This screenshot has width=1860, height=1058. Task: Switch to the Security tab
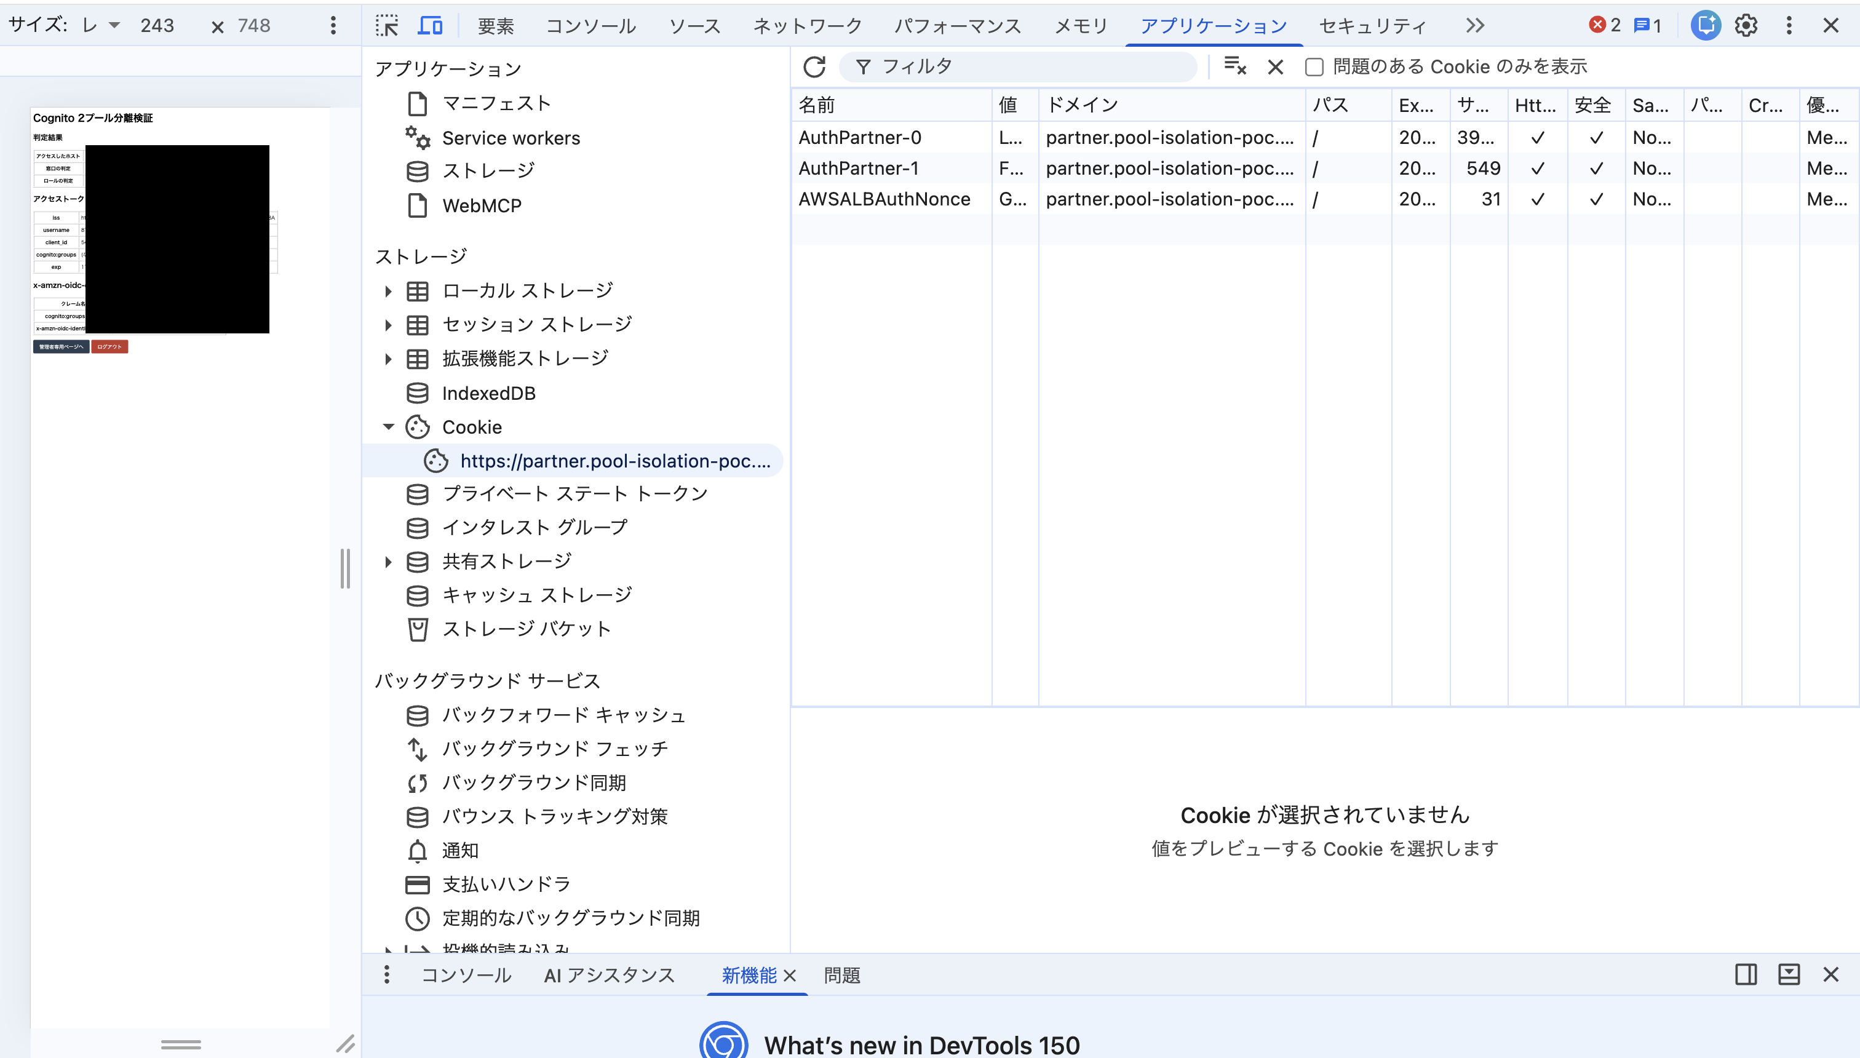point(1372,26)
